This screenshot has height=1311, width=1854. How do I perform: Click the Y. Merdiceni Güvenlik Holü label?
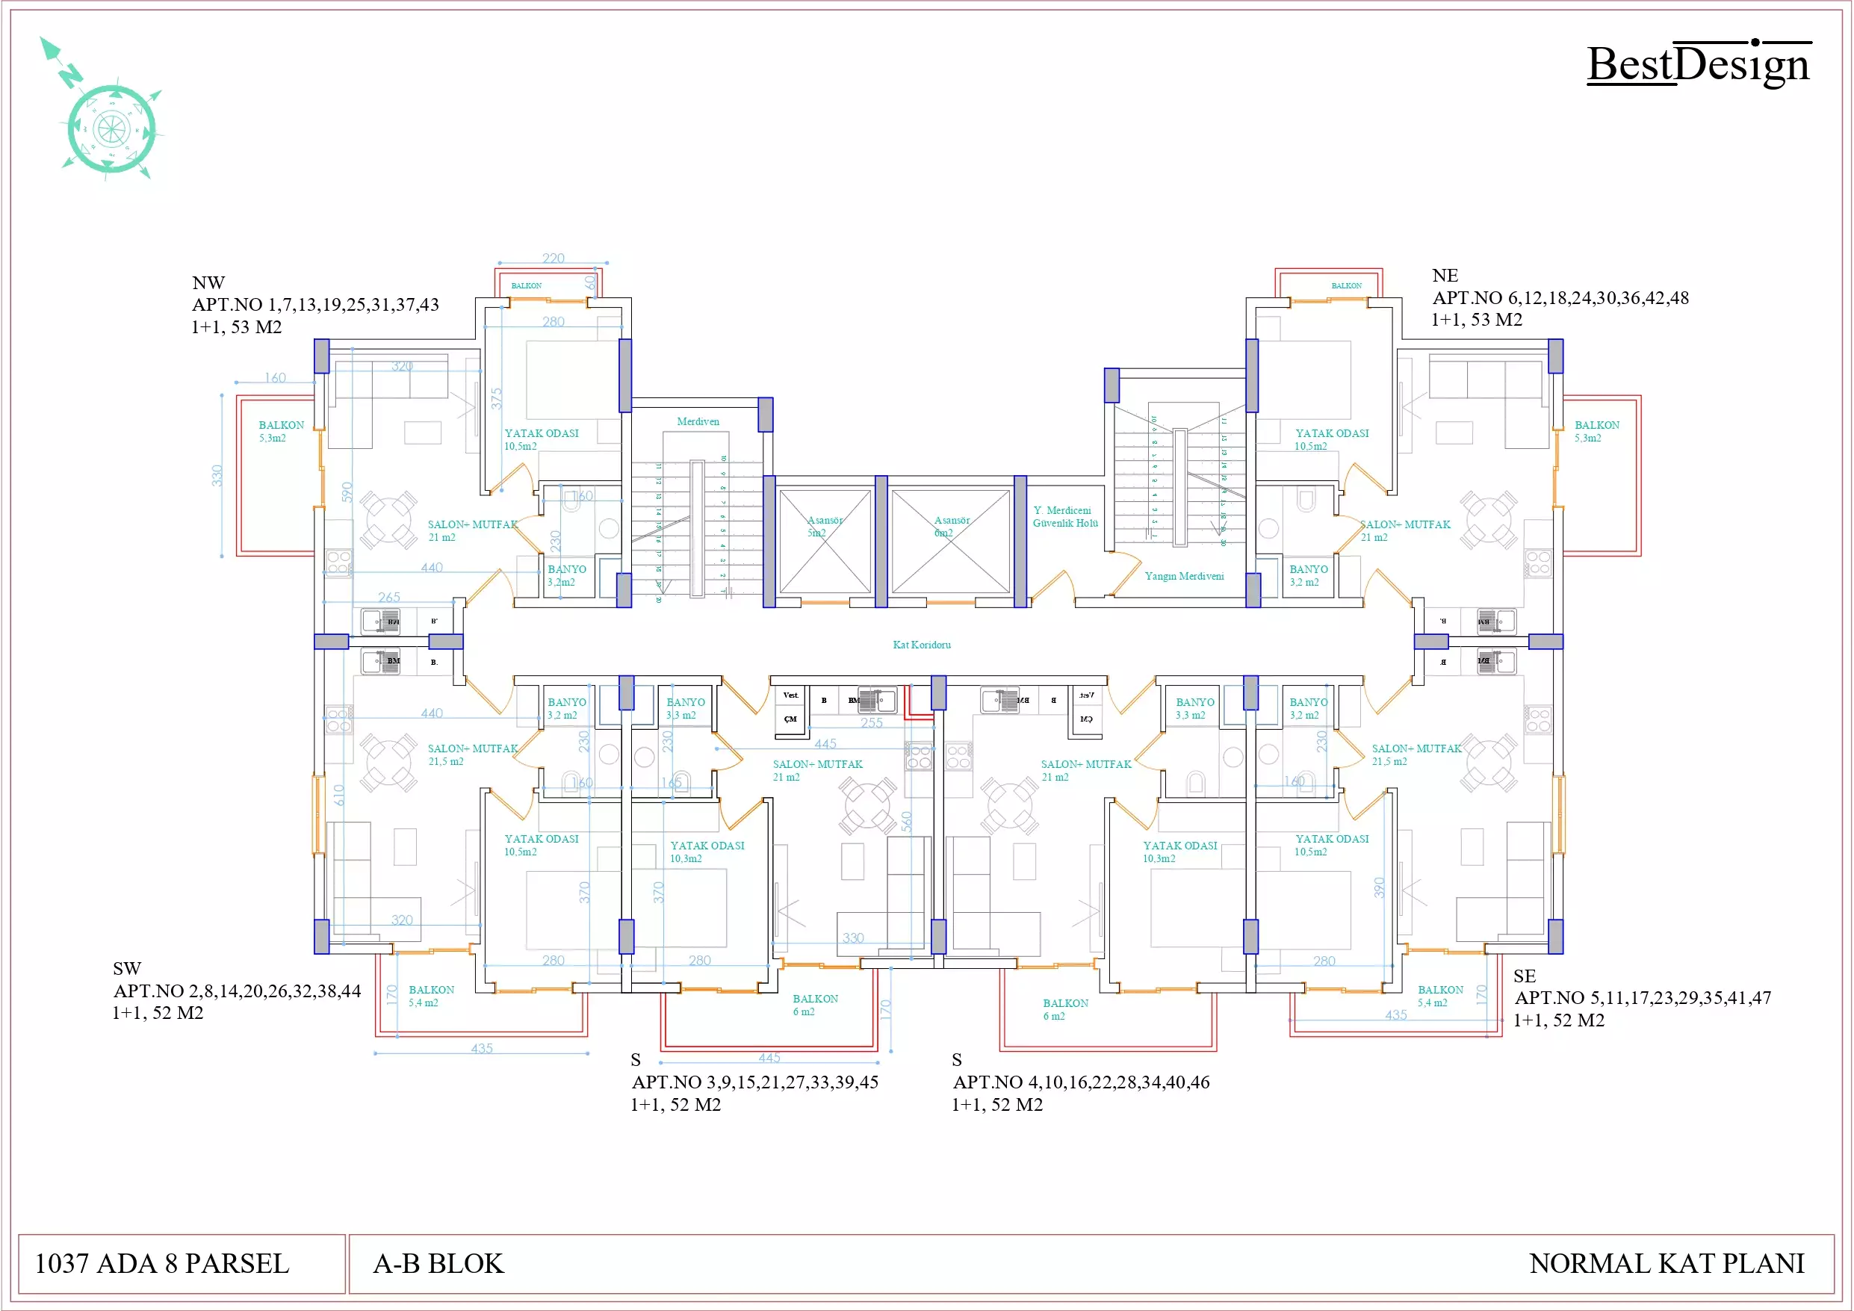pyautogui.click(x=1065, y=517)
